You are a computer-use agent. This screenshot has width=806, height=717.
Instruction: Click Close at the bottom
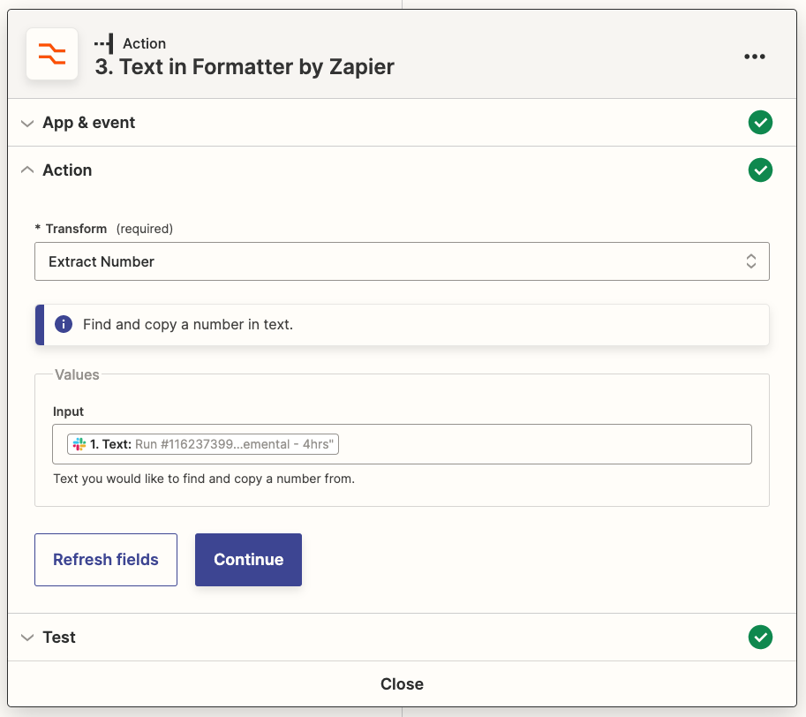[x=402, y=683]
